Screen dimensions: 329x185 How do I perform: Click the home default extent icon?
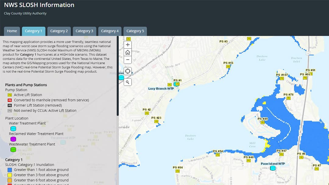[x=127, y=52]
